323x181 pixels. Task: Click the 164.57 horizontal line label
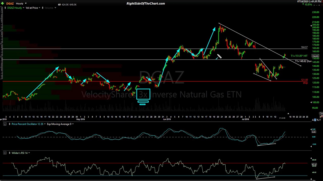(x=304, y=47)
